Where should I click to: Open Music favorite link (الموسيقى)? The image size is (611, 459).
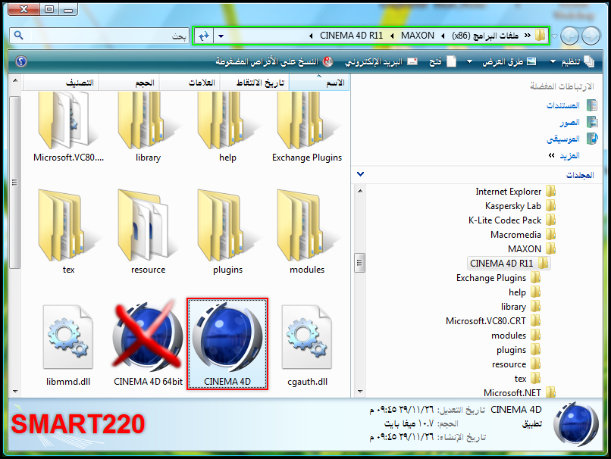tap(562, 139)
